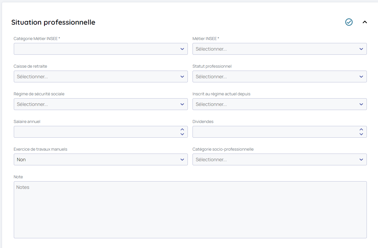Click the checkmark circle validation icon
The image size is (378, 248).
[x=349, y=22]
